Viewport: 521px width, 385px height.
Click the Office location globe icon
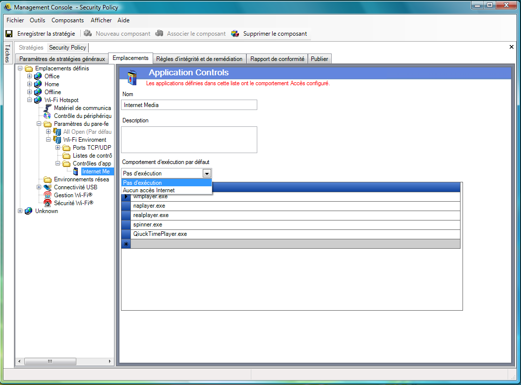tap(38, 76)
